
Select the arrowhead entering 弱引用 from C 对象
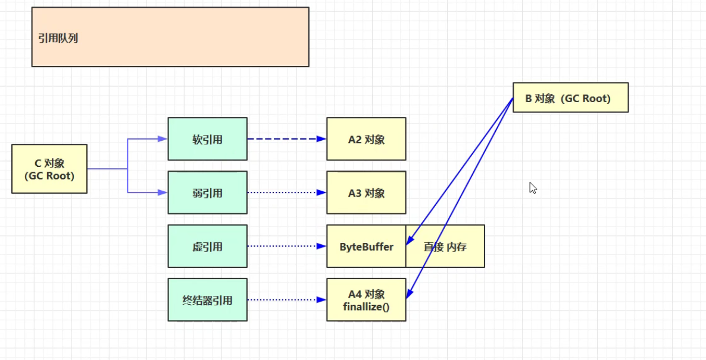[162, 192]
